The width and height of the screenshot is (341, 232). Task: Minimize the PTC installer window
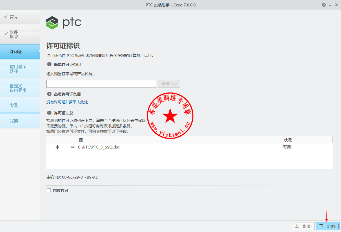click(330, 5)
